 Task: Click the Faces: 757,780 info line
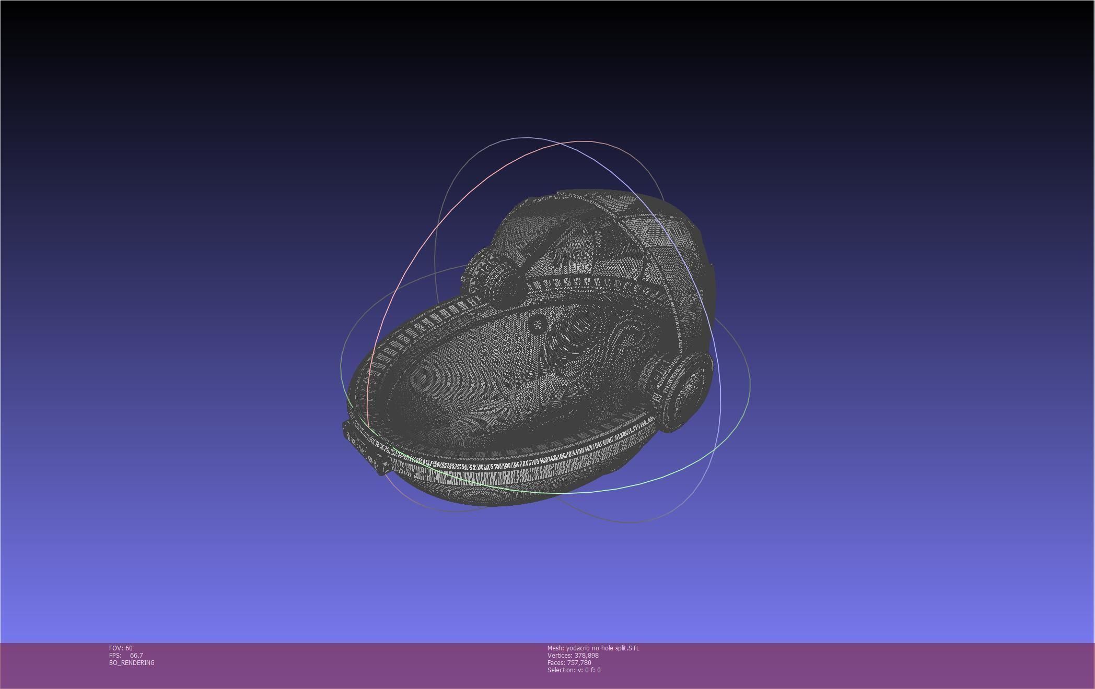coord(569,662)
